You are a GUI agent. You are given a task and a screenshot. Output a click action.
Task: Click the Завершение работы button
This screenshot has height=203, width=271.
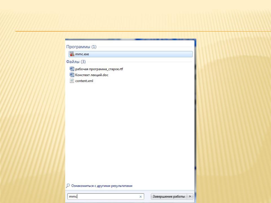tap(169, 197)
